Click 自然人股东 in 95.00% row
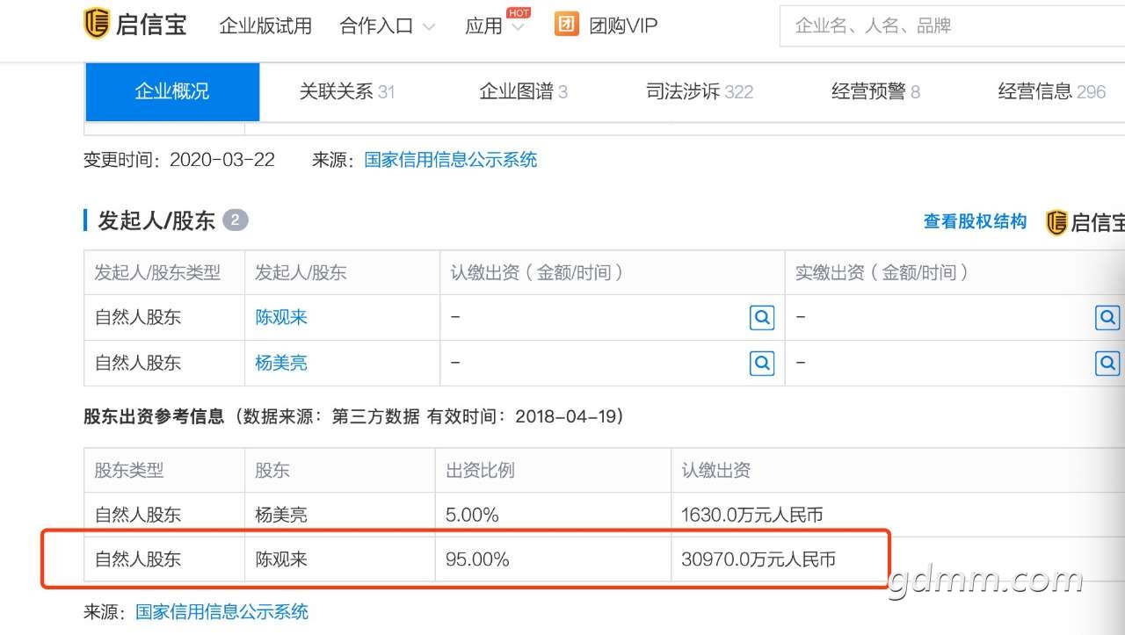This screenshot has height=635, width=1125. [x=138, y=559]
